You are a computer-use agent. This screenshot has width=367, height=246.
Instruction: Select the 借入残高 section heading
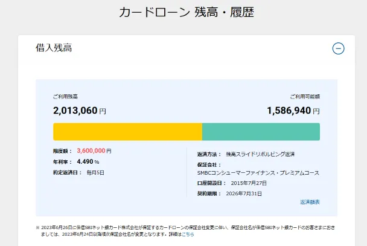[x=54, y=48]
